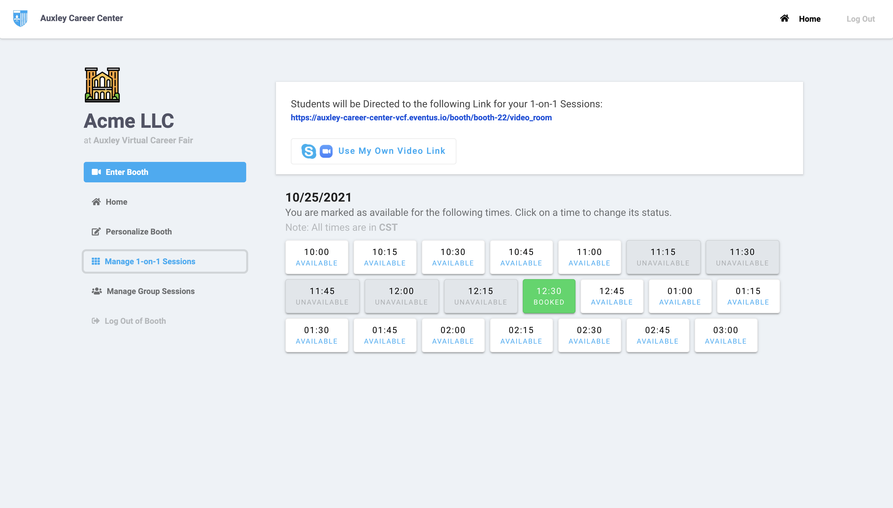The height and width of the screenshot is (508, 893).
Task: Click the exit icon beside Log Out of Booth
Action: 96,321
